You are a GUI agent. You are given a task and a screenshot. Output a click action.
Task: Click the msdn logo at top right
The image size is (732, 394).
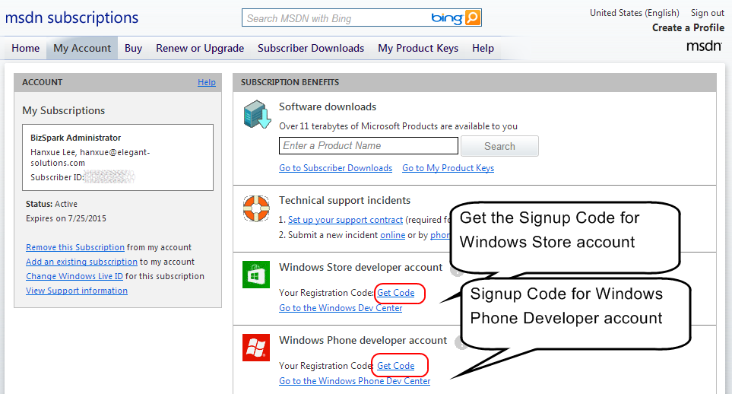[x=704, y=46]
